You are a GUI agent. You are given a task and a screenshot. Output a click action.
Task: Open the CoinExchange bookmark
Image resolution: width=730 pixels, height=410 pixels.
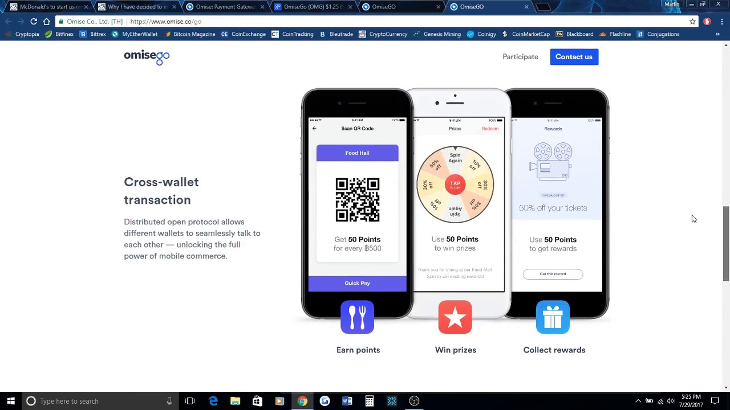243,34
